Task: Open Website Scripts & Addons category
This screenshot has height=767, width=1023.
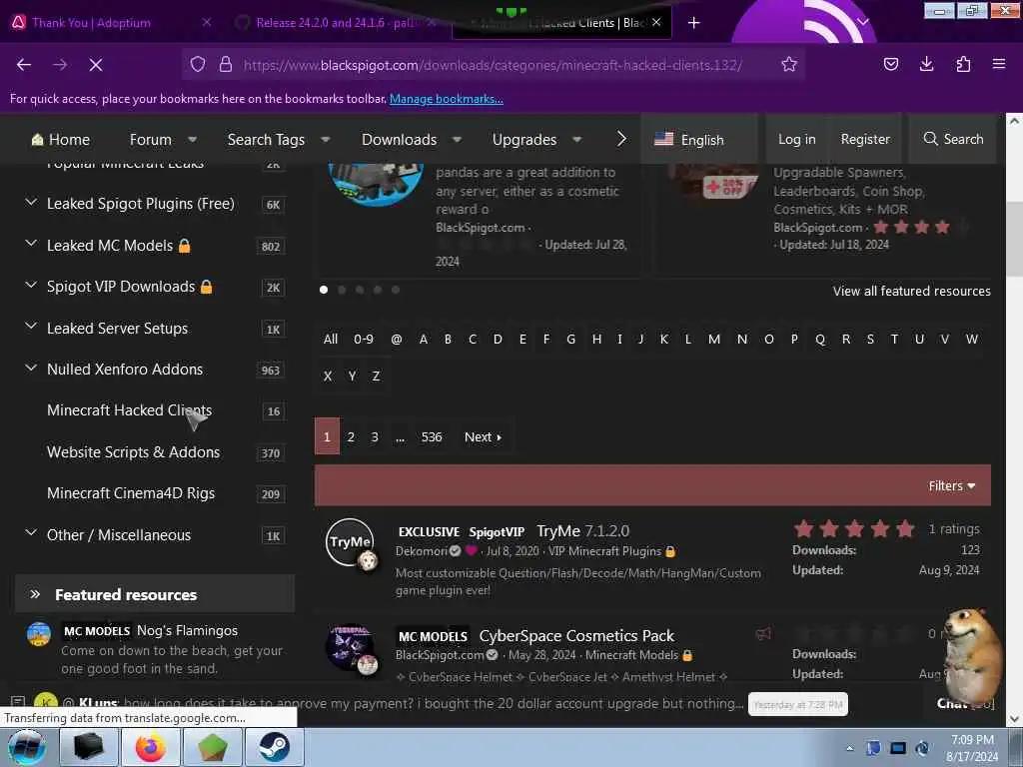Action: 133,452
